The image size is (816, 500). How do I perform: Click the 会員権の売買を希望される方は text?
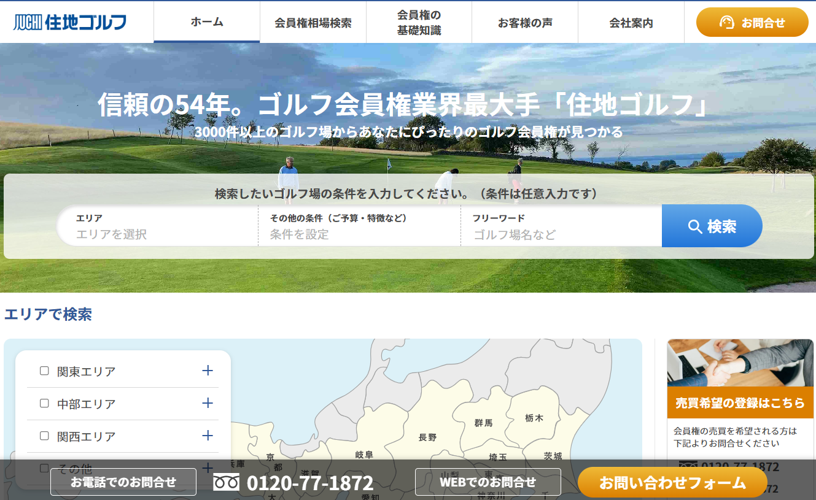735,431
